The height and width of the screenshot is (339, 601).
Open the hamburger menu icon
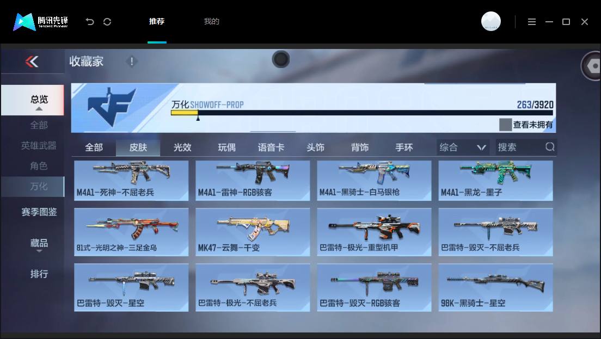(x=532, y=22)
